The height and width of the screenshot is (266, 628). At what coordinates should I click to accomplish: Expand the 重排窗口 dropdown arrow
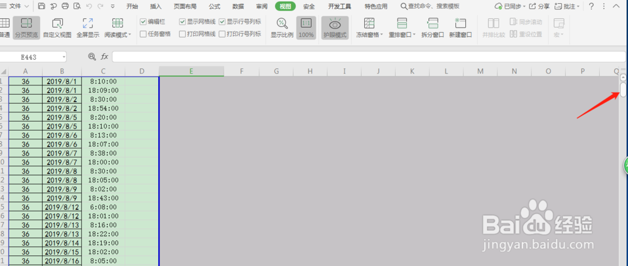414,35
